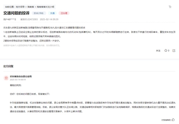Click the font size adjustment icon
This screenshot has height=124, width=179.
tap(170, 7)
